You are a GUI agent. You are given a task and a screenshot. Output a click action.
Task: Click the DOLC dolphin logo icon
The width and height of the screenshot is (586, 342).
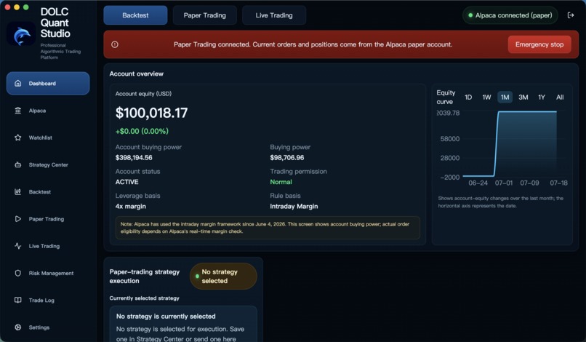click(21, 34)
